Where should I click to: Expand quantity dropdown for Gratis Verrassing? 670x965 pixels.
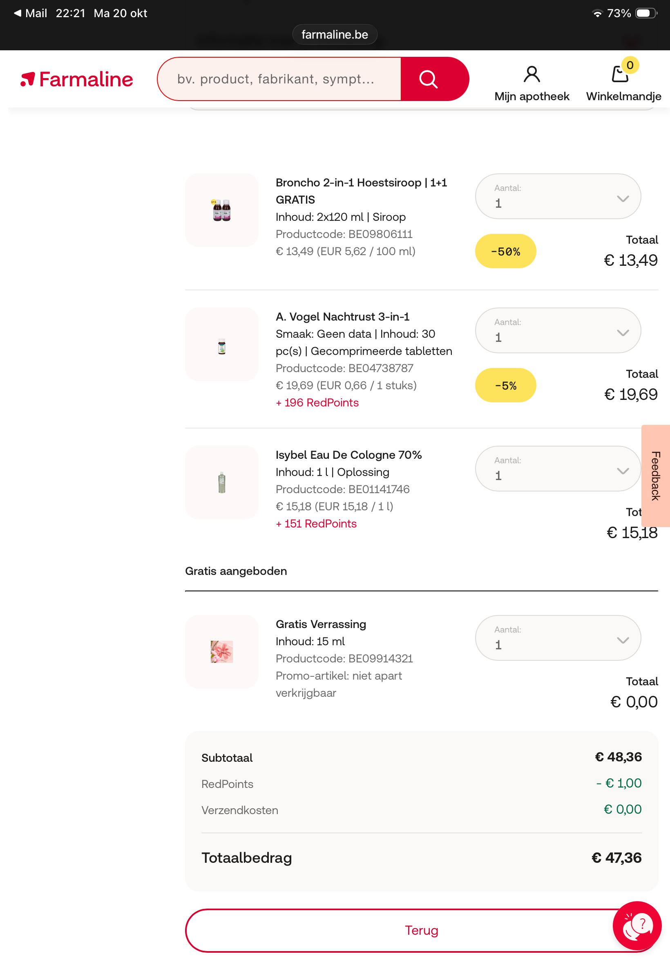tap(558, 638)
